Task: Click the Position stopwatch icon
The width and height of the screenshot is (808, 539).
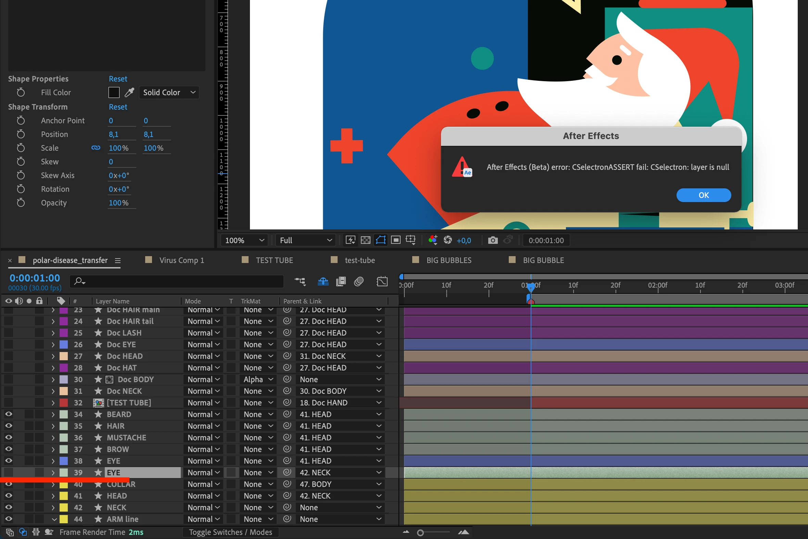Action: (x=21, y=134)
